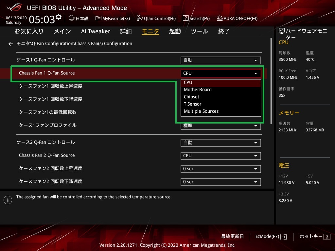Switch to the ツール tab
The width and height of the screenshot is (335, 251).
200,31
